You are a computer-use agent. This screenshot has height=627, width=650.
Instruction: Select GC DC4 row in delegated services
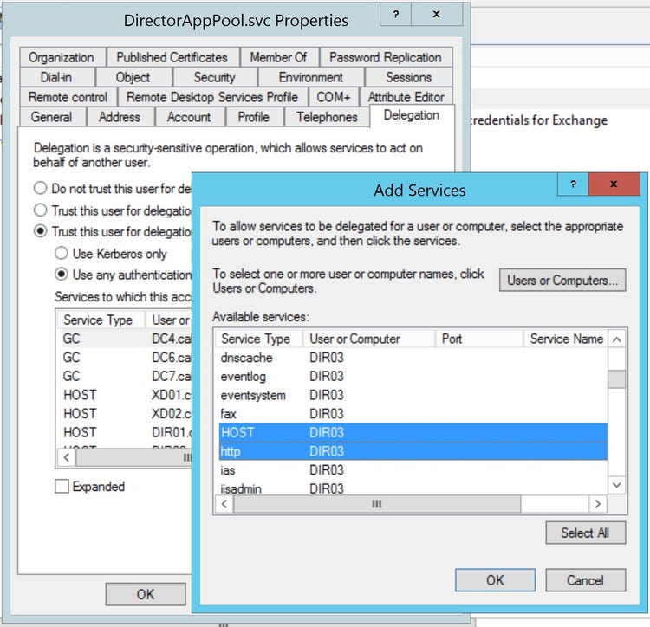(125, 339)
